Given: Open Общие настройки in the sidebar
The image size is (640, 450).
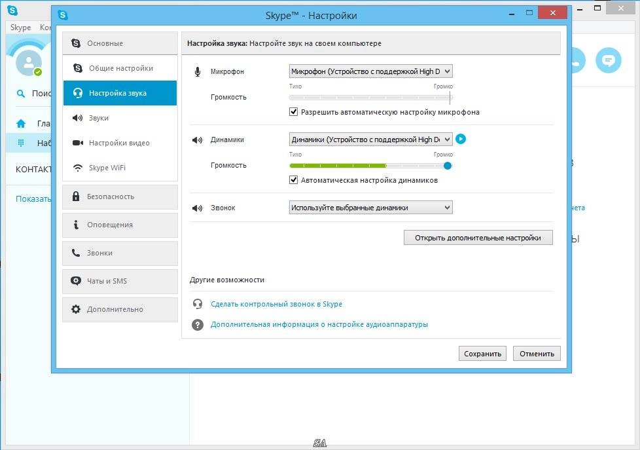Looking at the screenshot, I should [x=120, y=68].
